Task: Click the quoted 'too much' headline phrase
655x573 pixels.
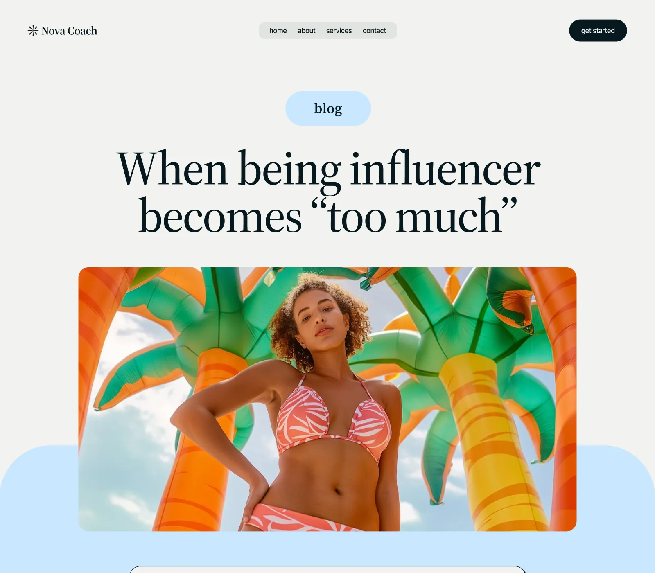Action: click(414, 215)
